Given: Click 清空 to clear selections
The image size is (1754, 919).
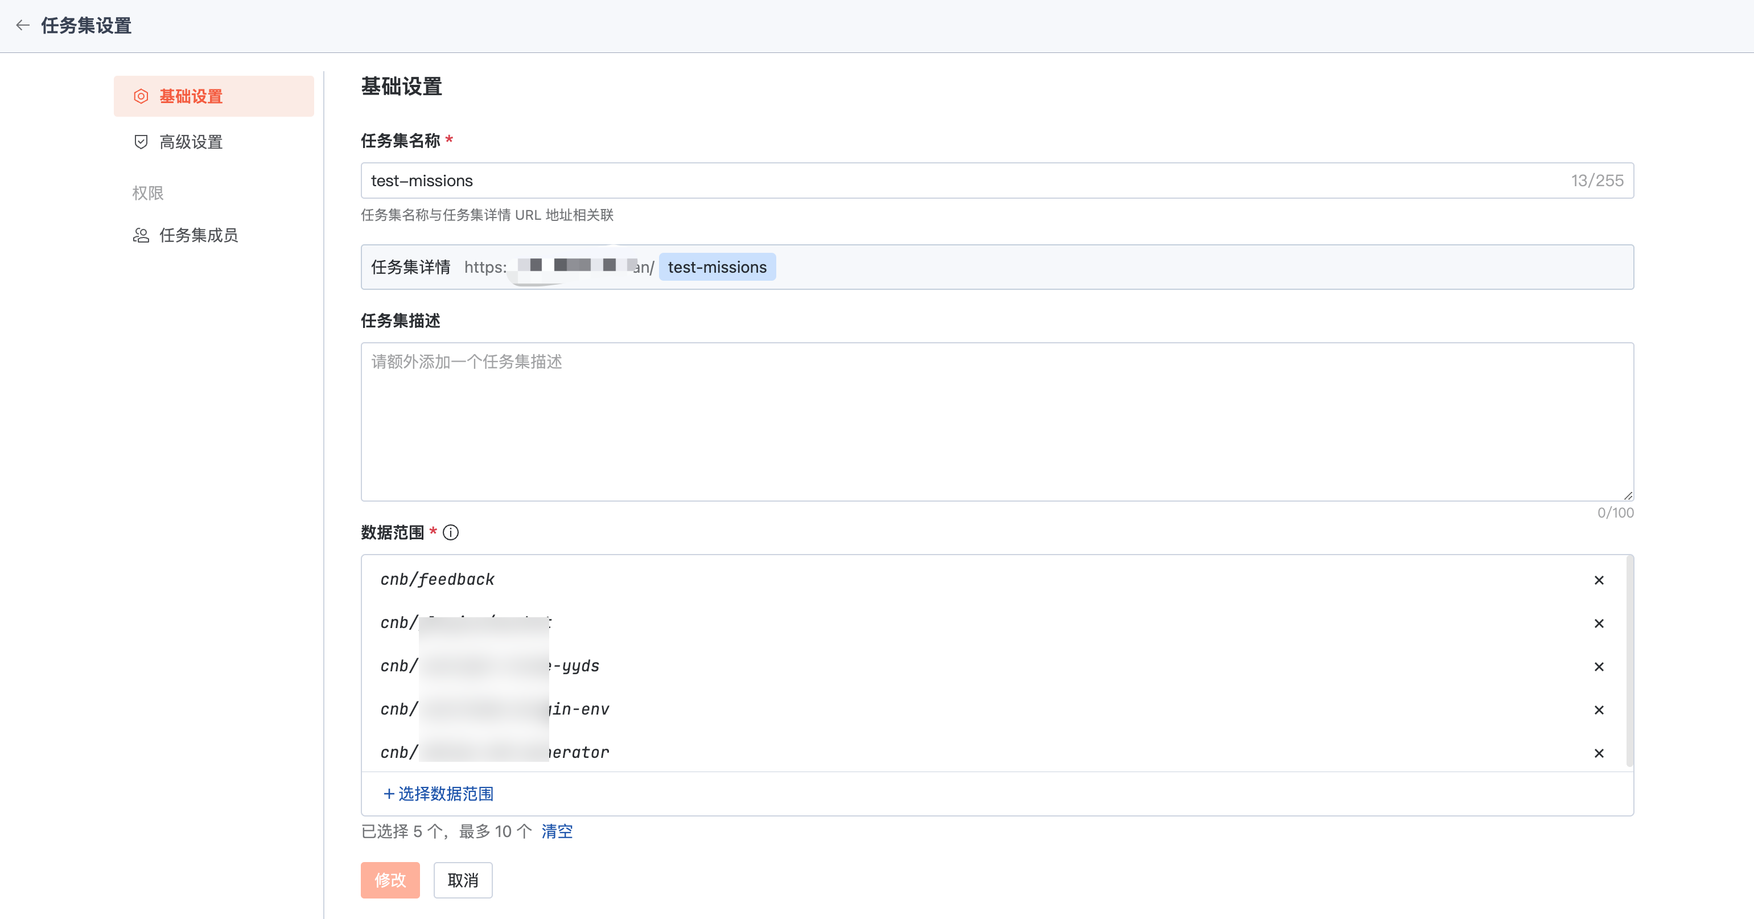Looking at the screenshot, I should [x=556, y=831].
